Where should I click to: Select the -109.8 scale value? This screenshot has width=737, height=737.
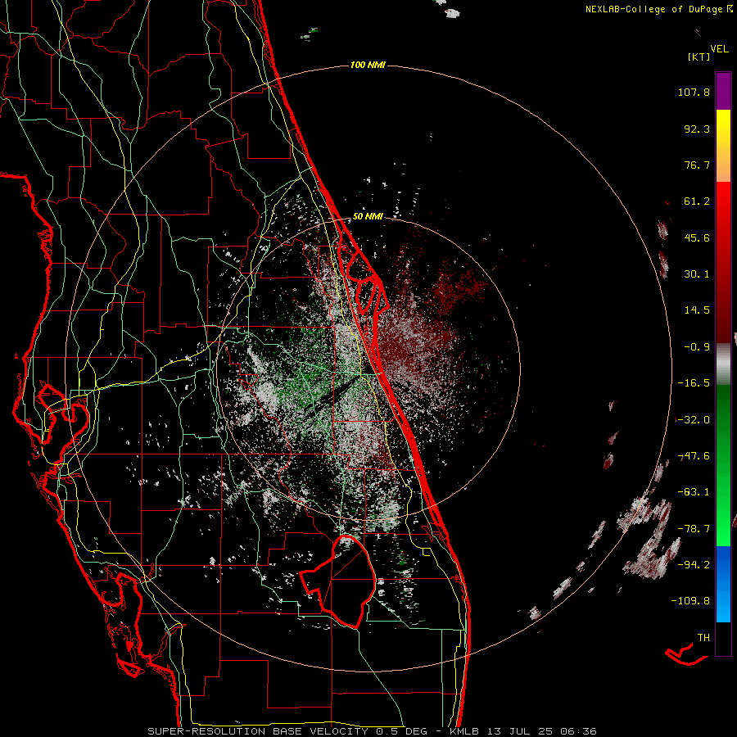click(x=691, y=601)
